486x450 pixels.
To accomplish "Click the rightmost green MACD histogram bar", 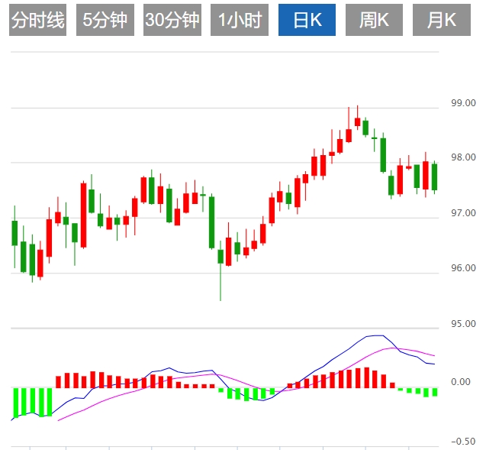I will [x=434, y=392].
